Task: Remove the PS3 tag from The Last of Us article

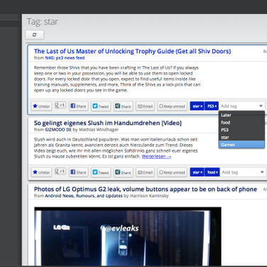Action: [216, 107]
